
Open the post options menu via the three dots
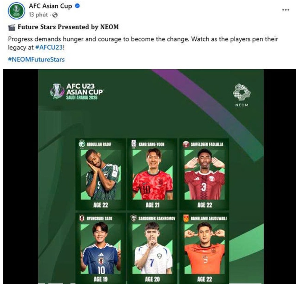pos(286,9)
